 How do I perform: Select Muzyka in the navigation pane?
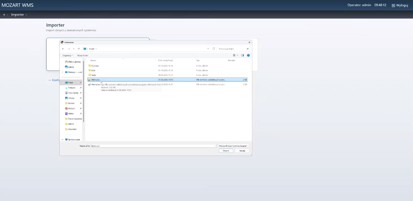click(x=71, y=109)
